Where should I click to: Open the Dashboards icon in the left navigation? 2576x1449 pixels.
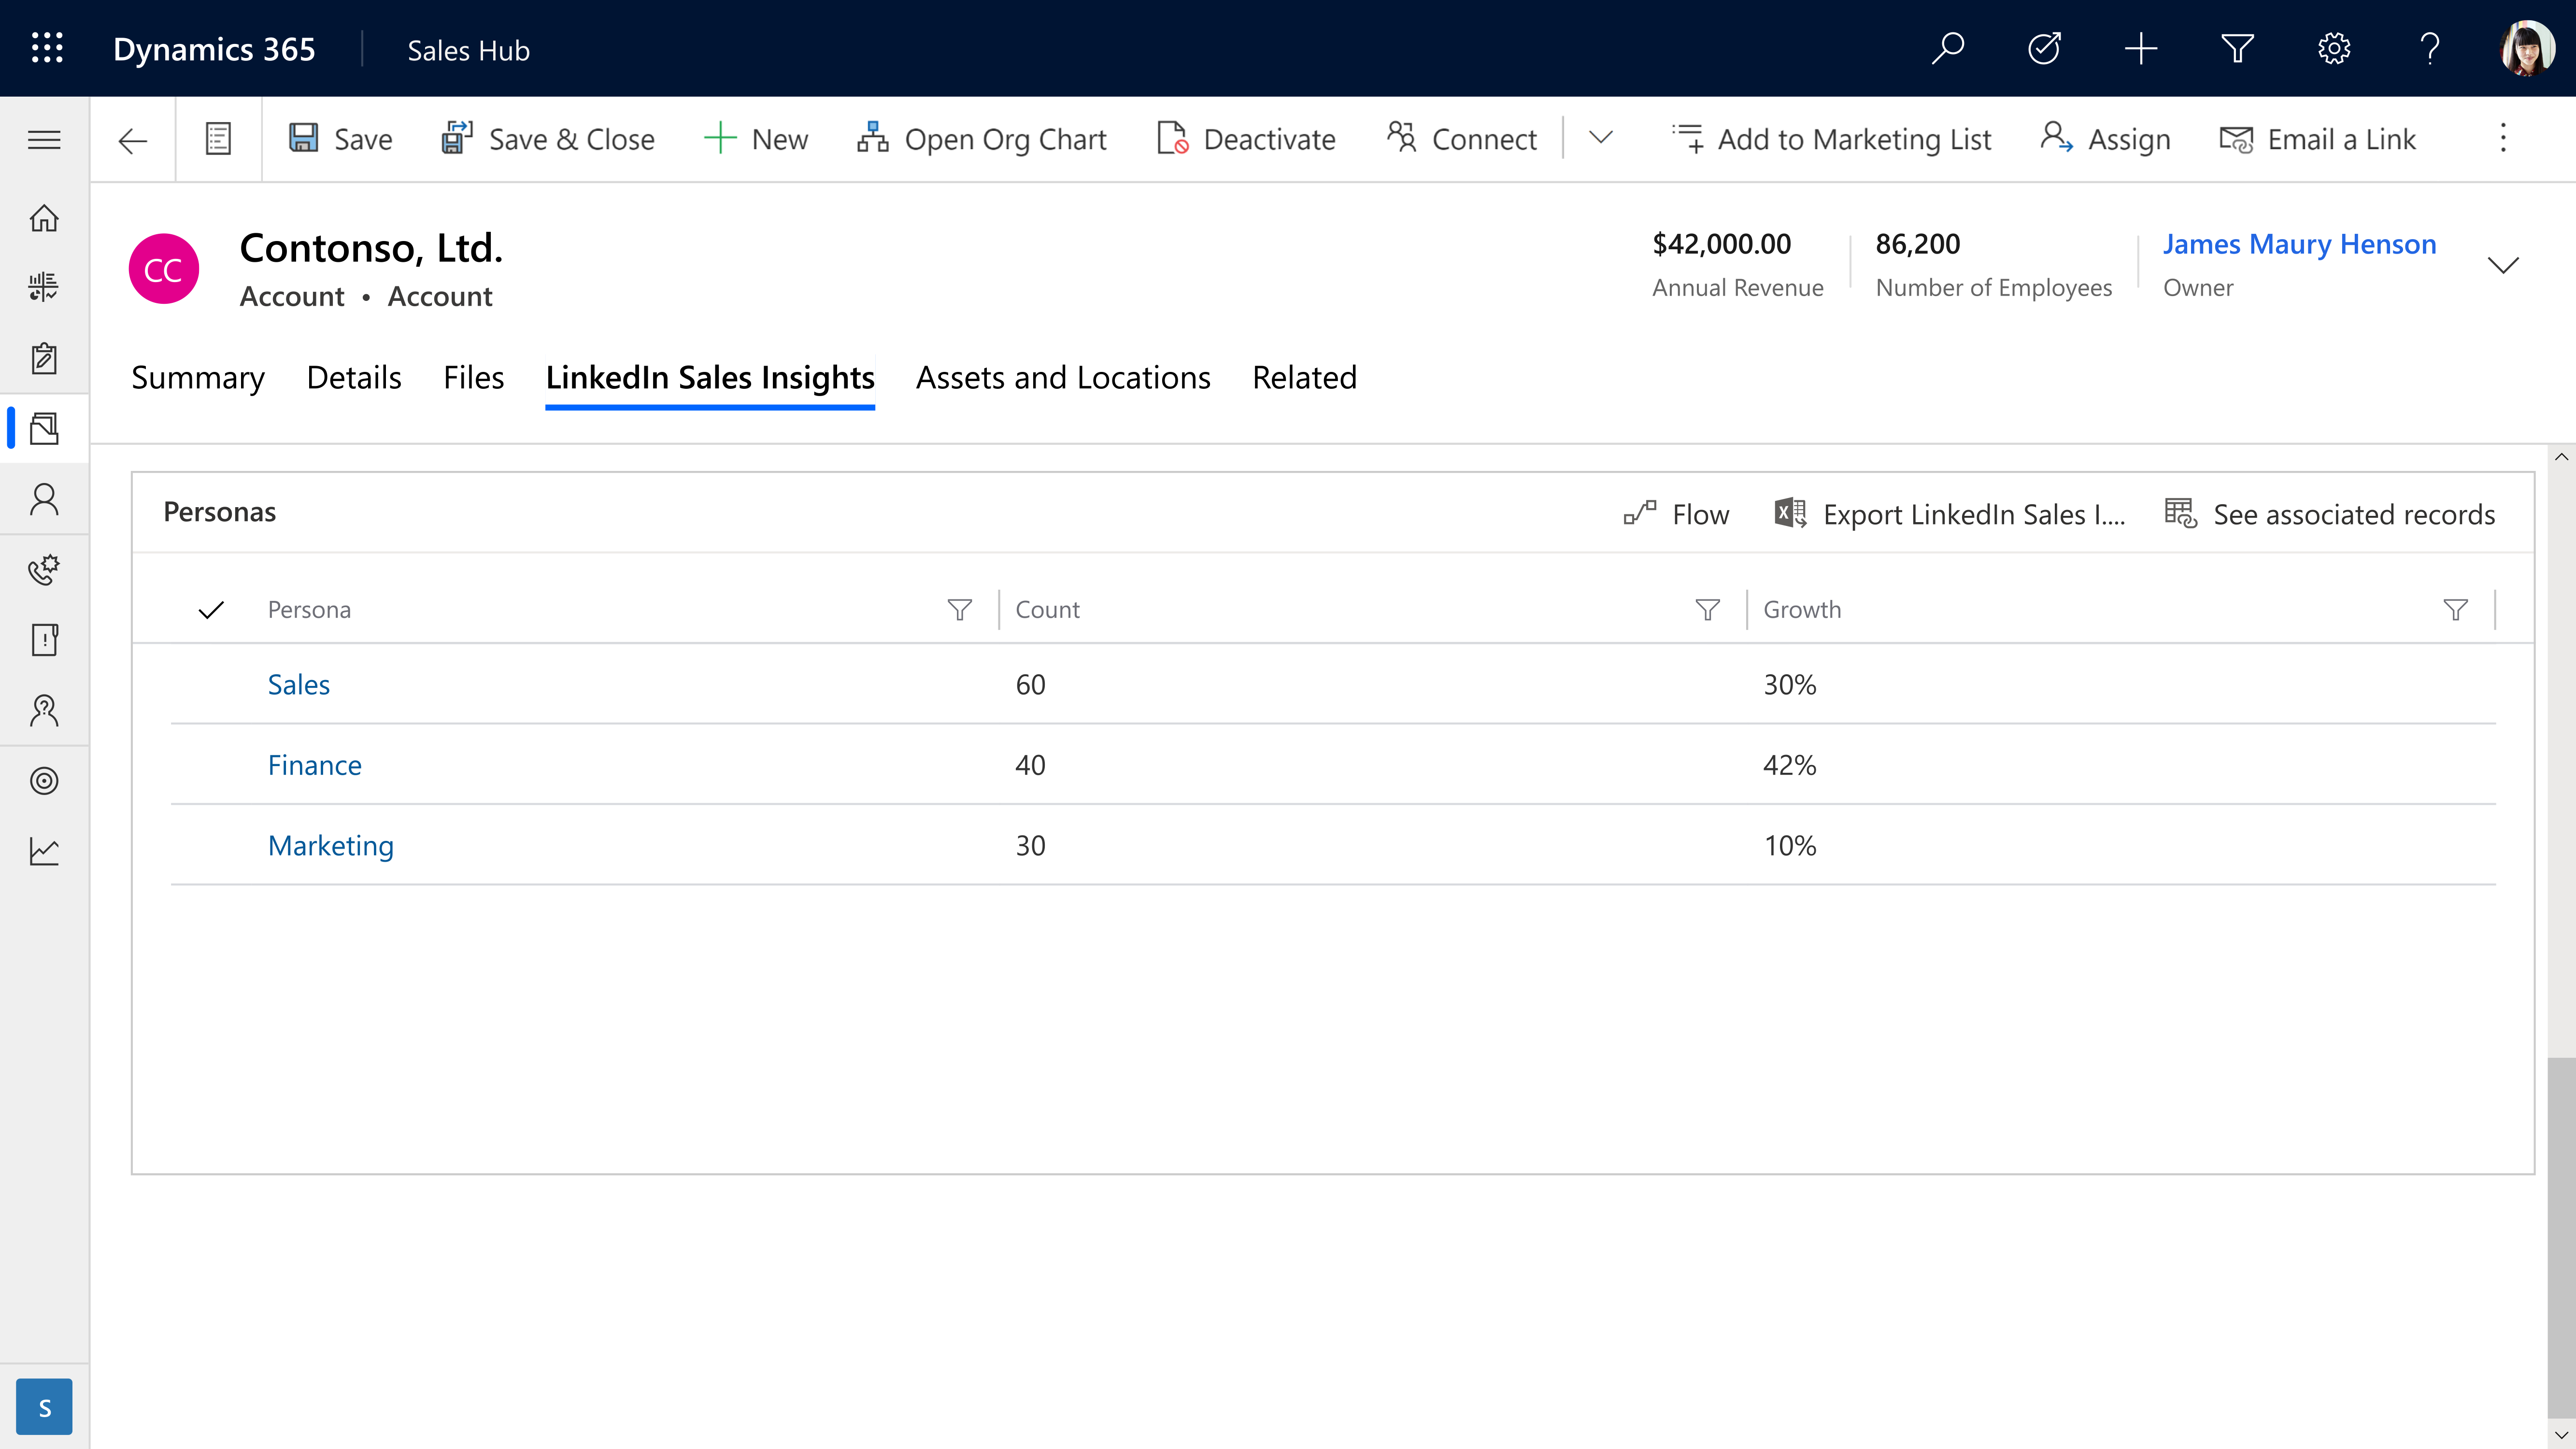coord(44,287)
